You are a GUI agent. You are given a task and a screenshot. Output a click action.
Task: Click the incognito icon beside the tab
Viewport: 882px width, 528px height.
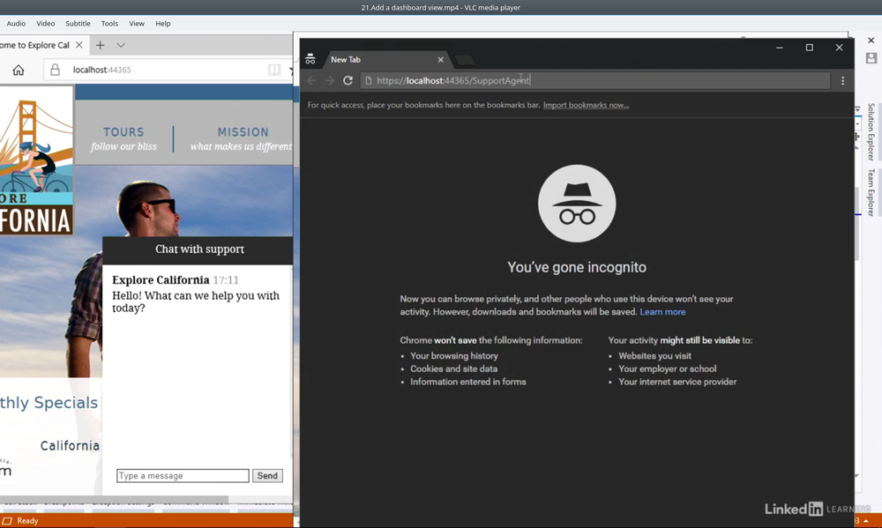point(310,59)
